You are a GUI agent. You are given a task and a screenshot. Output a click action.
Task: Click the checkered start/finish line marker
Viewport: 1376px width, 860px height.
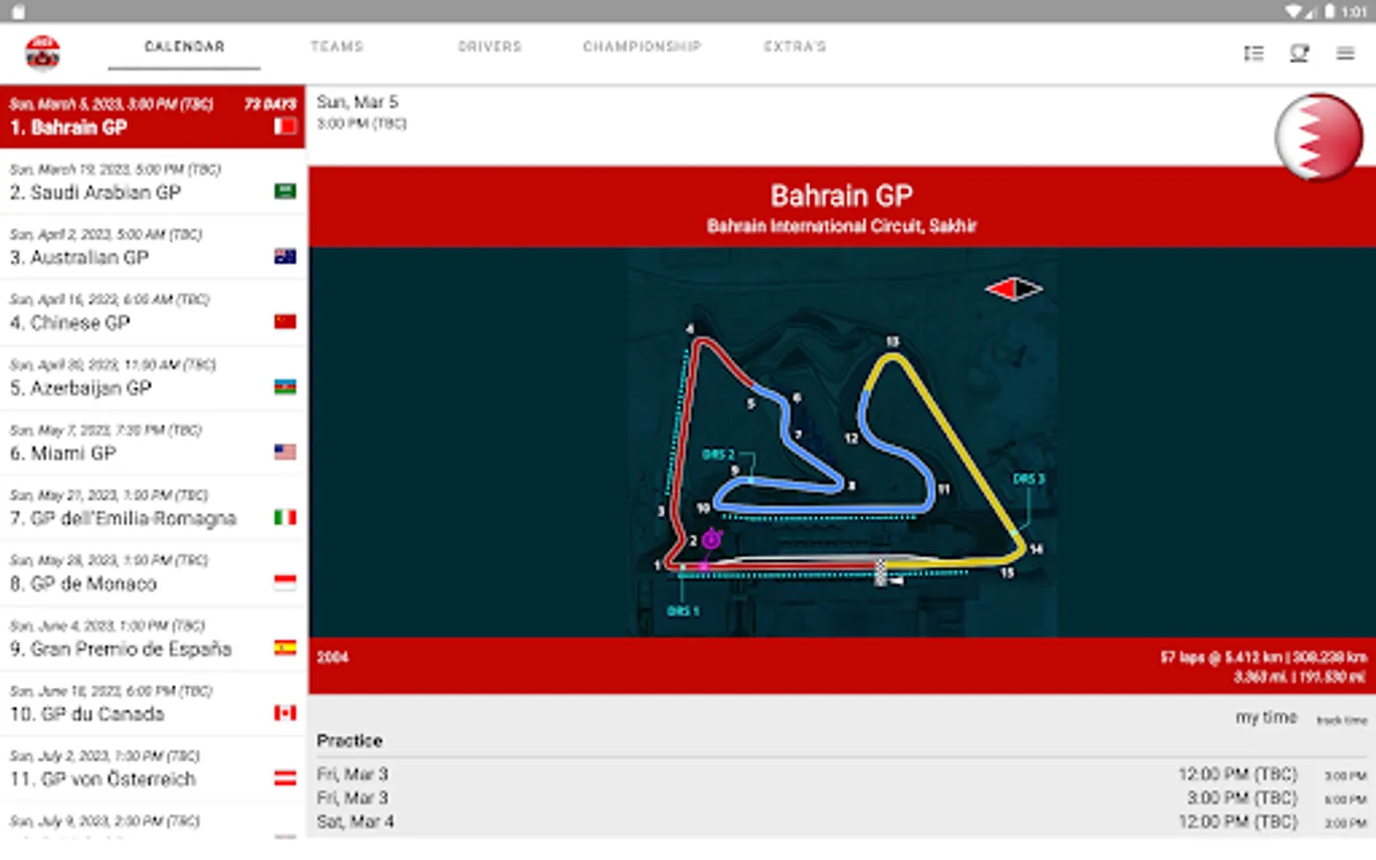881,572
